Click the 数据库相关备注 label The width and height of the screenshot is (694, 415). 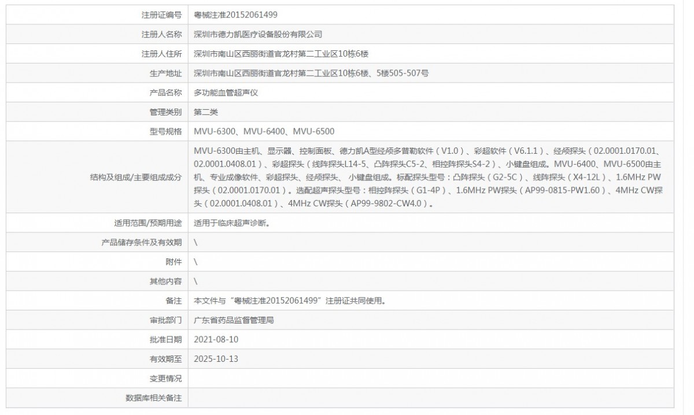tap(153, 398)
